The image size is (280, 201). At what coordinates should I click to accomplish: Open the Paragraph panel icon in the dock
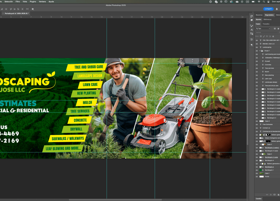coord(252,45)
